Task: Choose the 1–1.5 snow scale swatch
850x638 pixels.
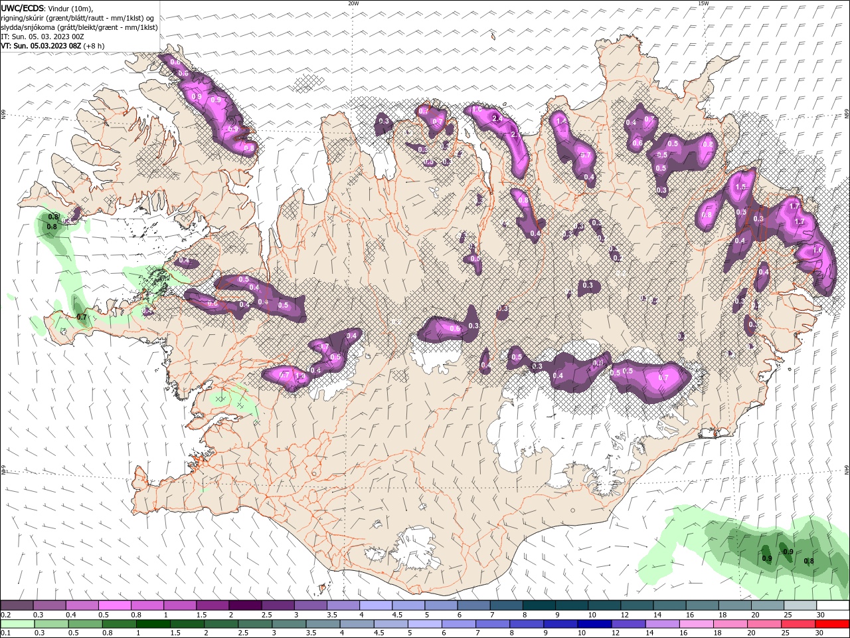Action: [180, 605]
